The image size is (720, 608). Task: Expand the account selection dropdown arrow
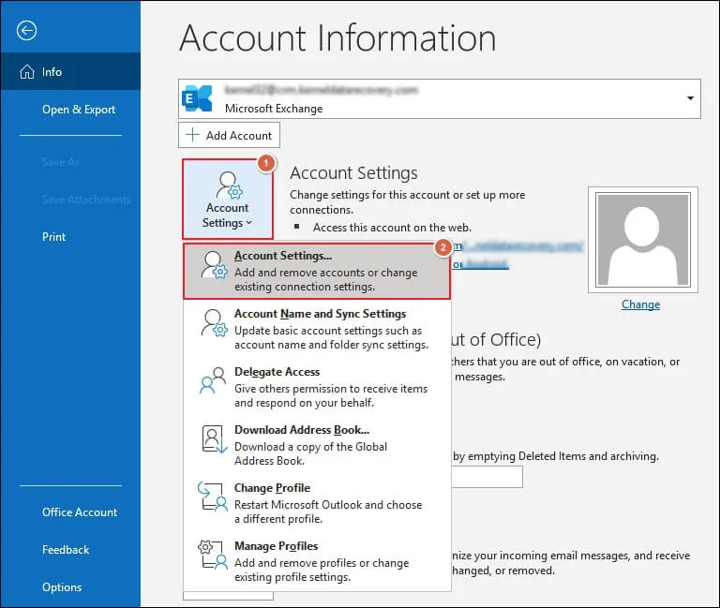point(691,98)
